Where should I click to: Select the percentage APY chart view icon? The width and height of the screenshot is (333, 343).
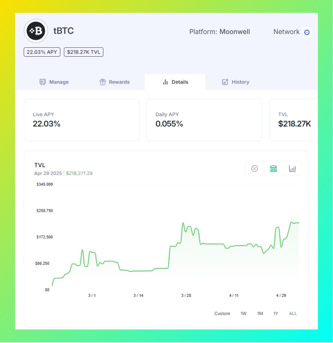[x=254, y=169]
